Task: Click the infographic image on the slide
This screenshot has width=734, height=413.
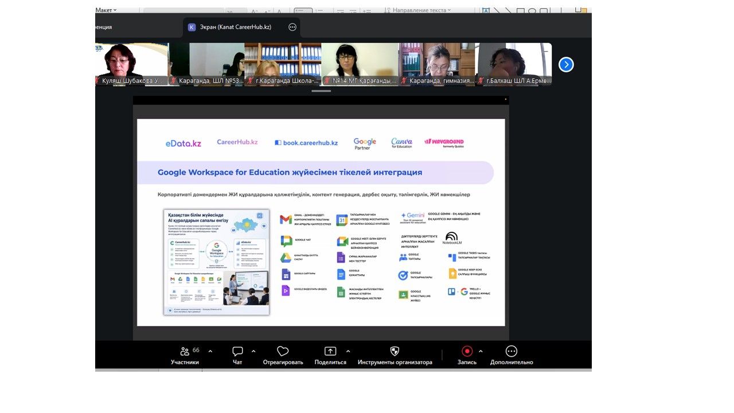Action: pyautogui.click(x=216, y=262)
